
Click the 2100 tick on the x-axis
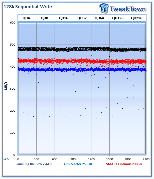(x=146, y=159)
